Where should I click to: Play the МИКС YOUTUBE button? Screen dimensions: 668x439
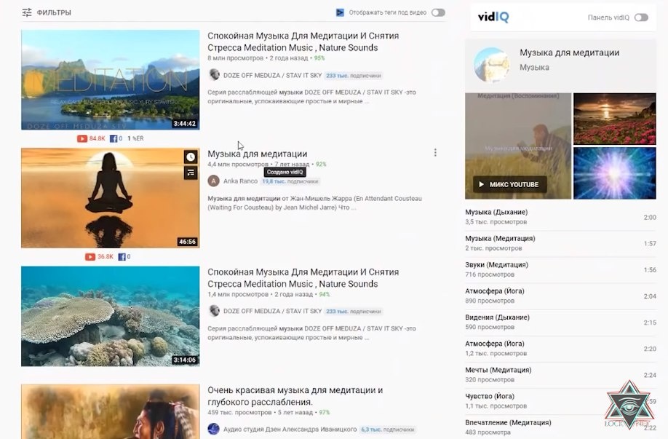pyautogui.click(x=509, y=184)
